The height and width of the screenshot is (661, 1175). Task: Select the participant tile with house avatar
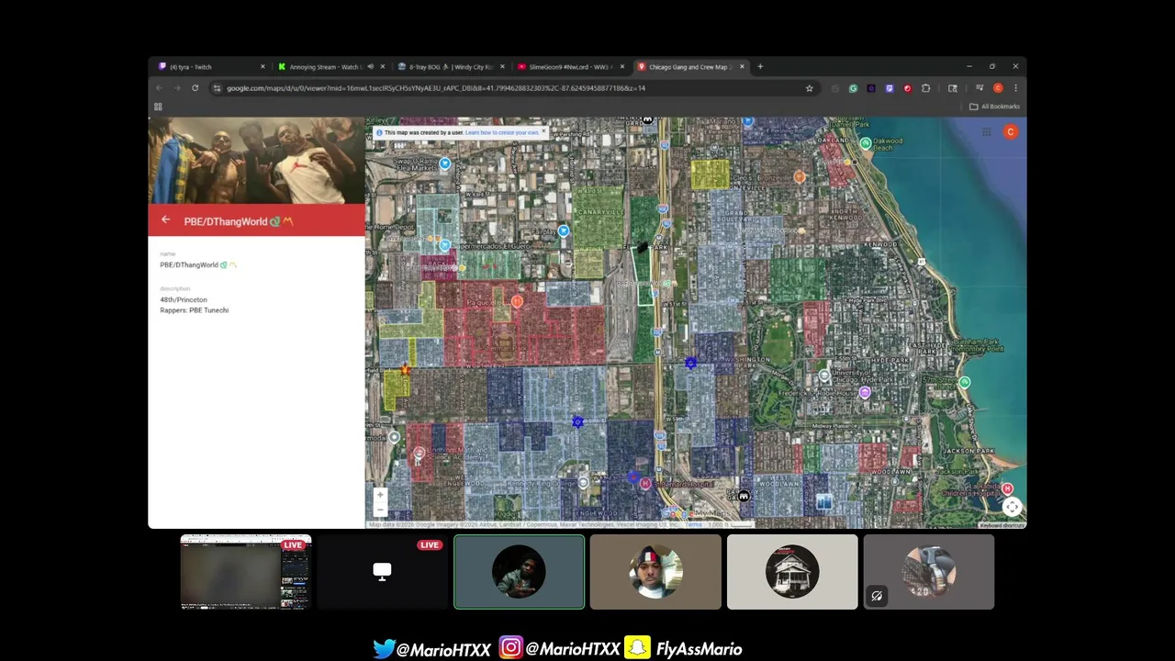(792, 572)
